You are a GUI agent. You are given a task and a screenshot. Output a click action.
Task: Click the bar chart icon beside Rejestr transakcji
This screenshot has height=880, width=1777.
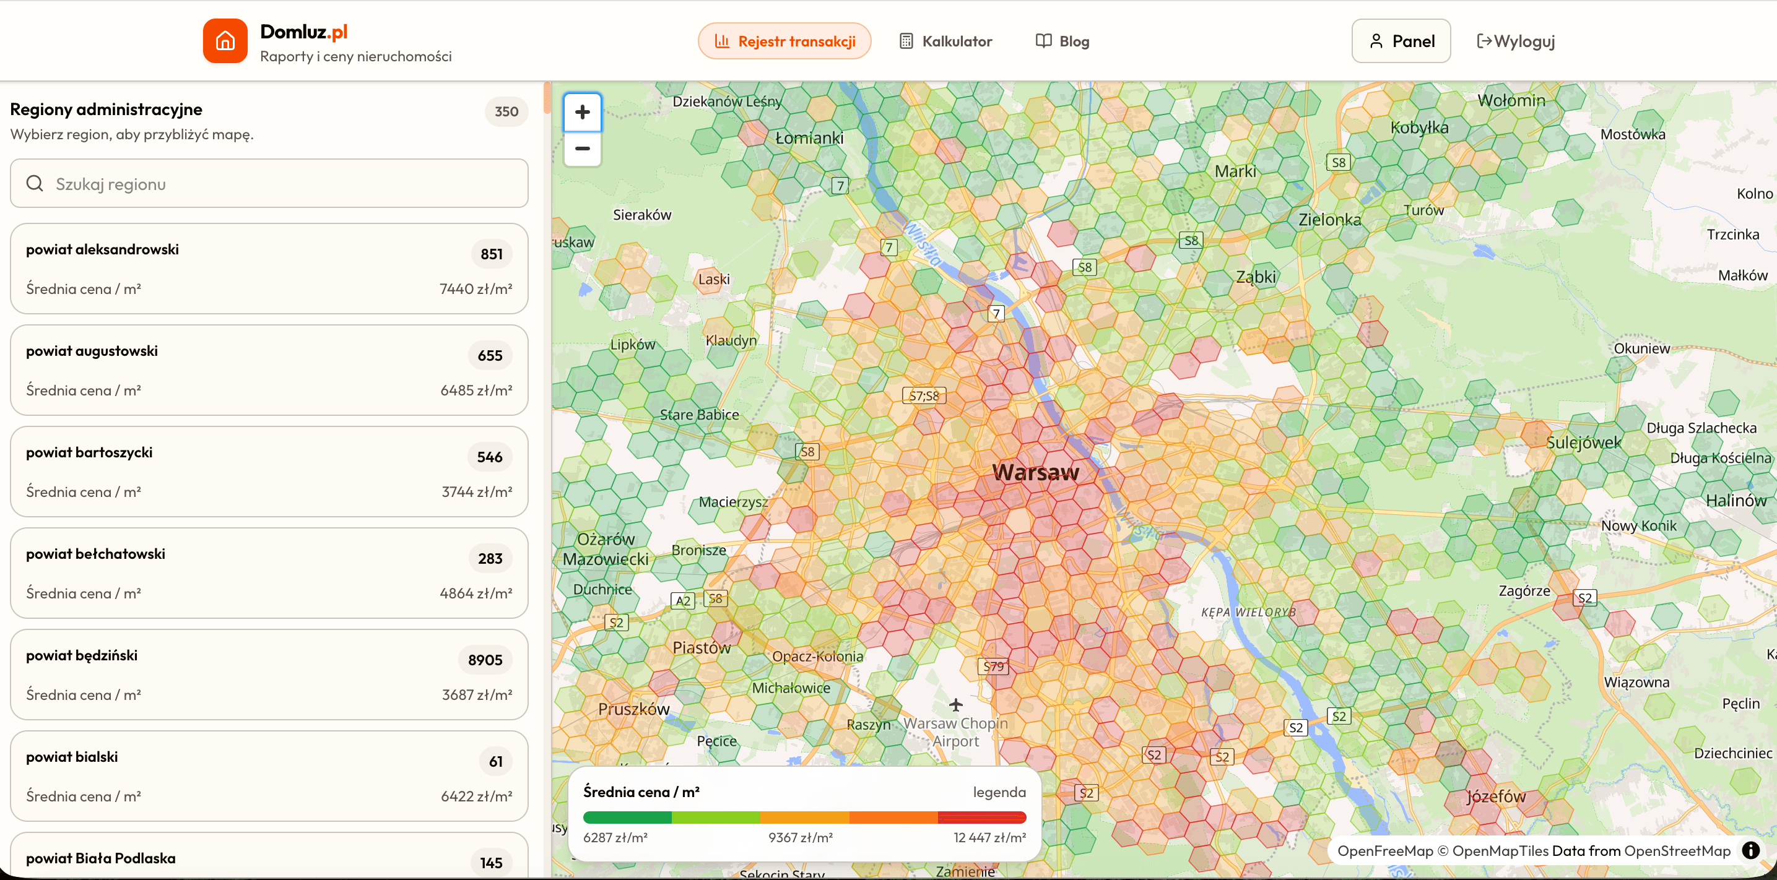[722, 41]
